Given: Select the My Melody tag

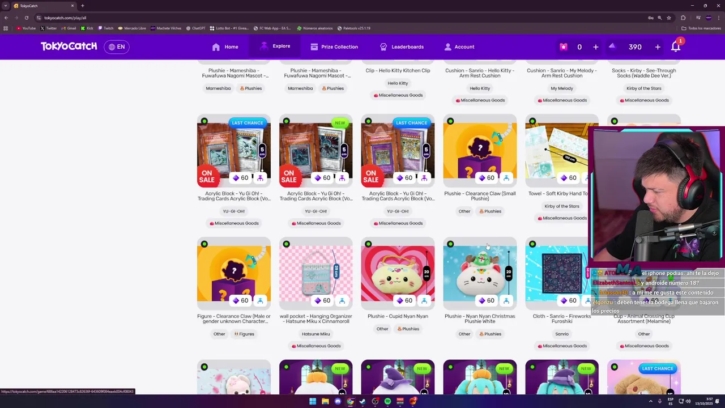Looking at the screenshot, I should click(562, 88).
